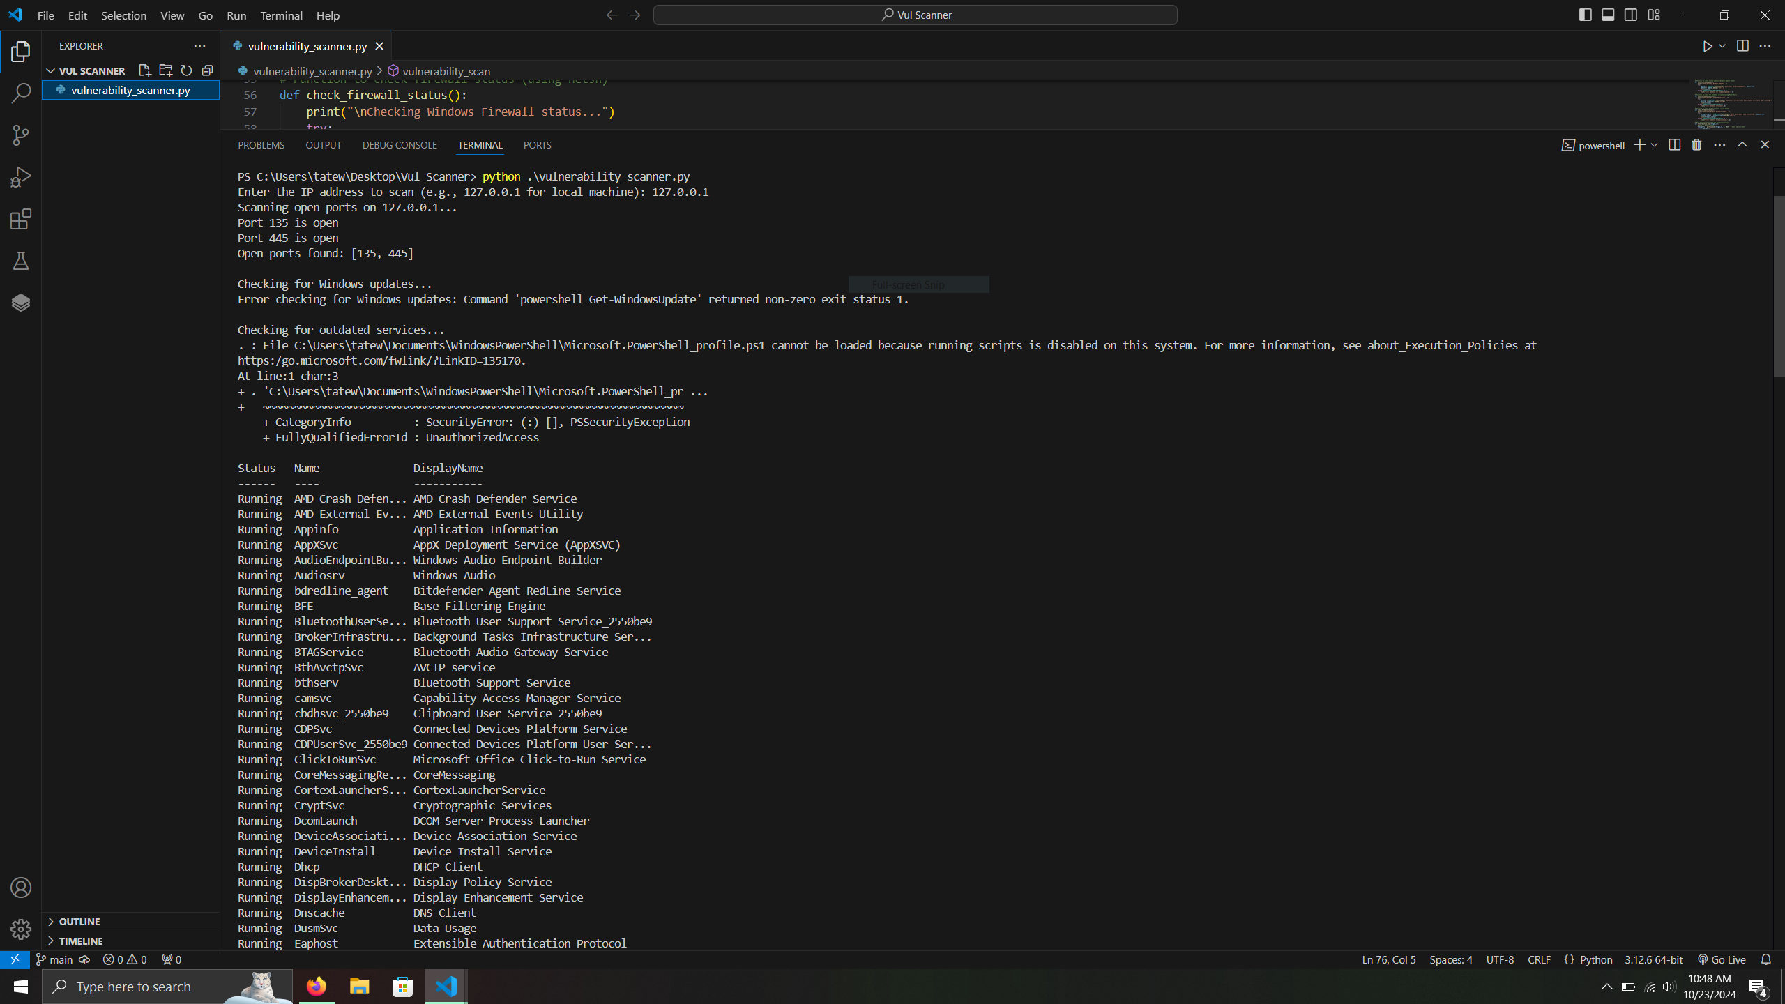Switch to the PROBLEMS panel tab
This screenshot has height=1004, width=1785.
261,145
